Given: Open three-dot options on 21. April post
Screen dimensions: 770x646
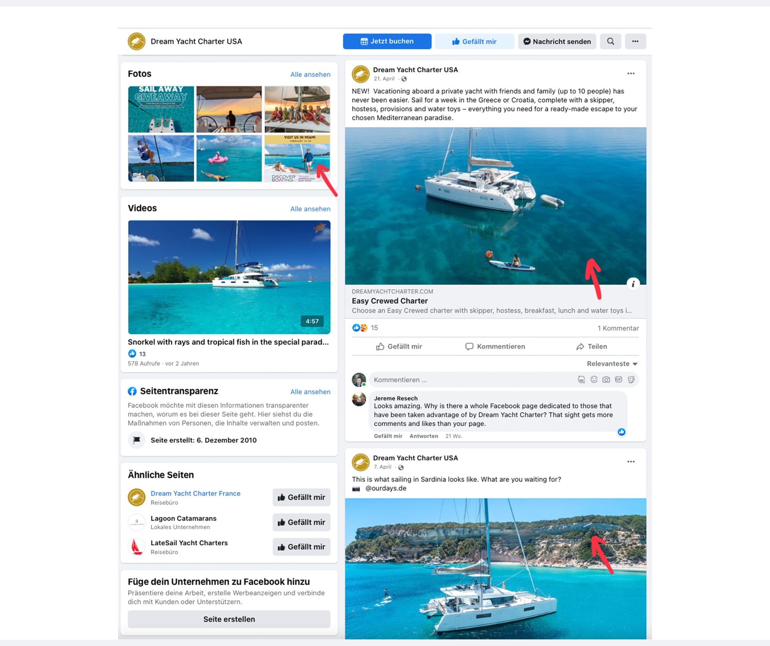Looking at the screenshot, I should [631, 74].
